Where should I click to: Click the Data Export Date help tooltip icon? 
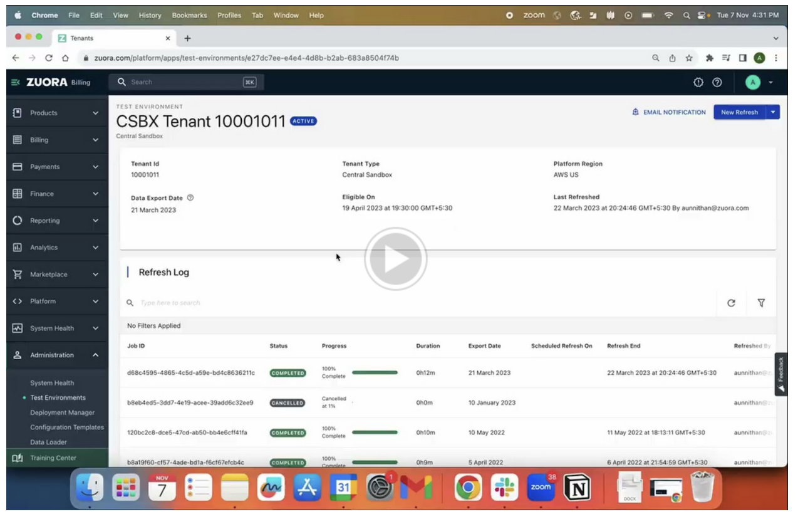(x=190, y=197)
